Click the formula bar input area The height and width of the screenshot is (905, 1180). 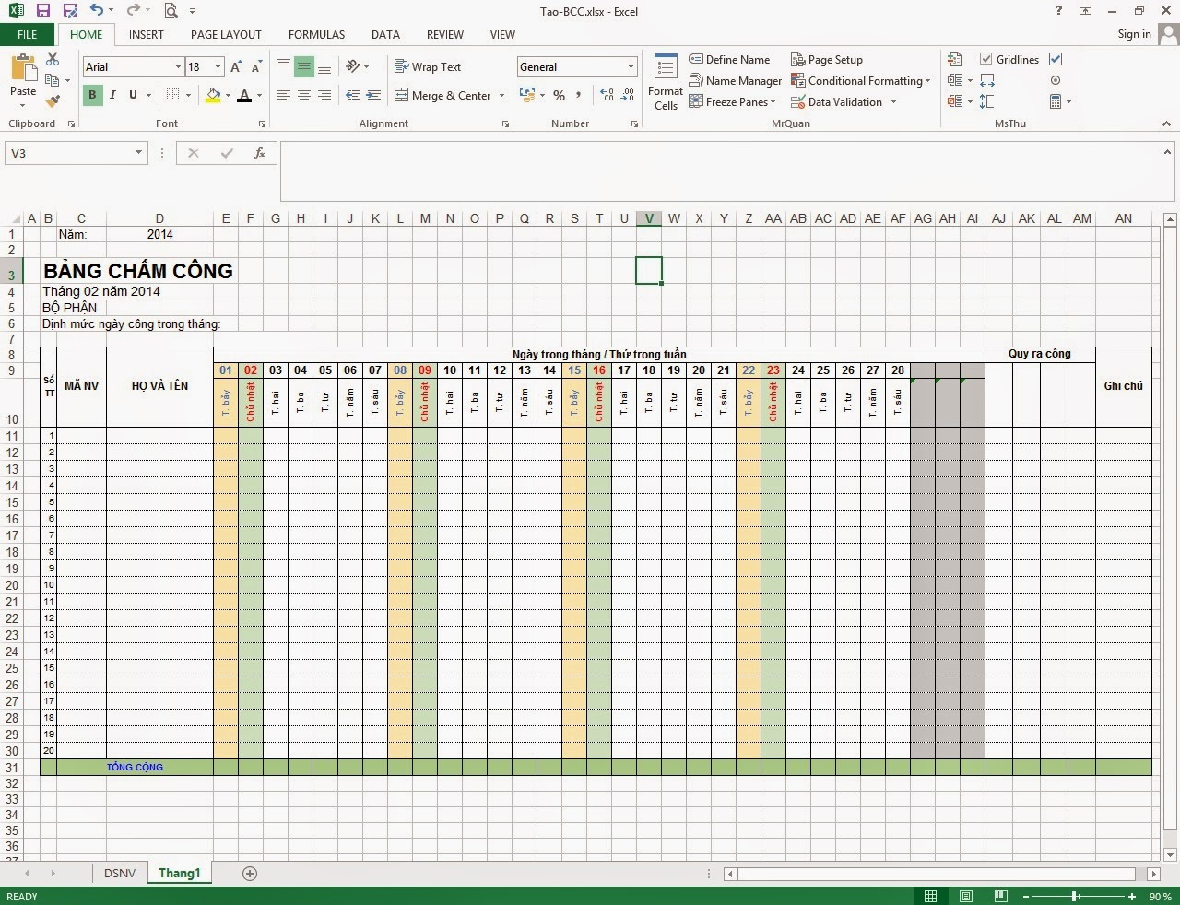pyautogui.click(x=719, y=170)
